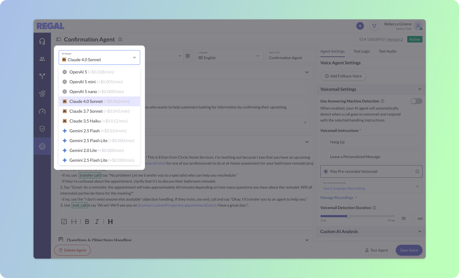Screen dimensions: 459x278
Task: Choose Claude 4.0 Sonnet in model list
Action: pos(99,101)
